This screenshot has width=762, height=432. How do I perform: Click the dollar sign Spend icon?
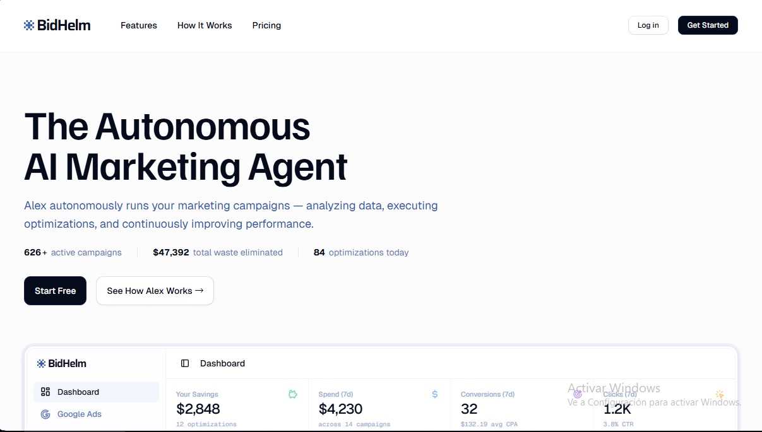[435, 394]
